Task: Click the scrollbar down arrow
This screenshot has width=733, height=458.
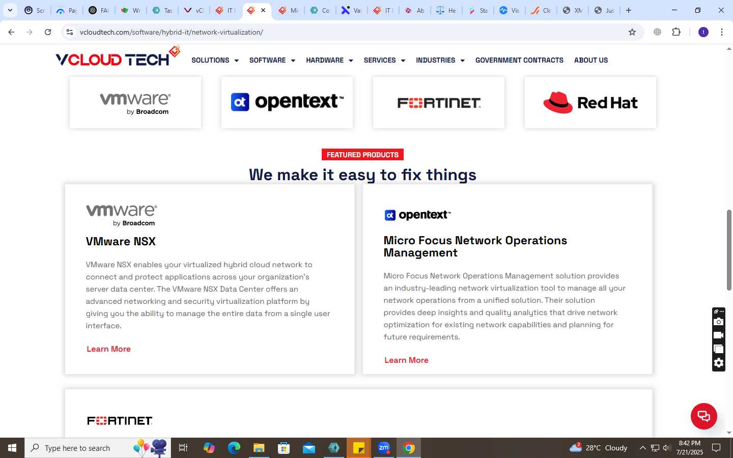Action: coord(729,433)
